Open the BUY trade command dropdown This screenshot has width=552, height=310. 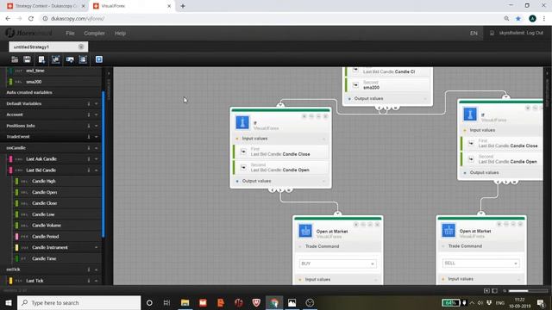pos(337,263)
